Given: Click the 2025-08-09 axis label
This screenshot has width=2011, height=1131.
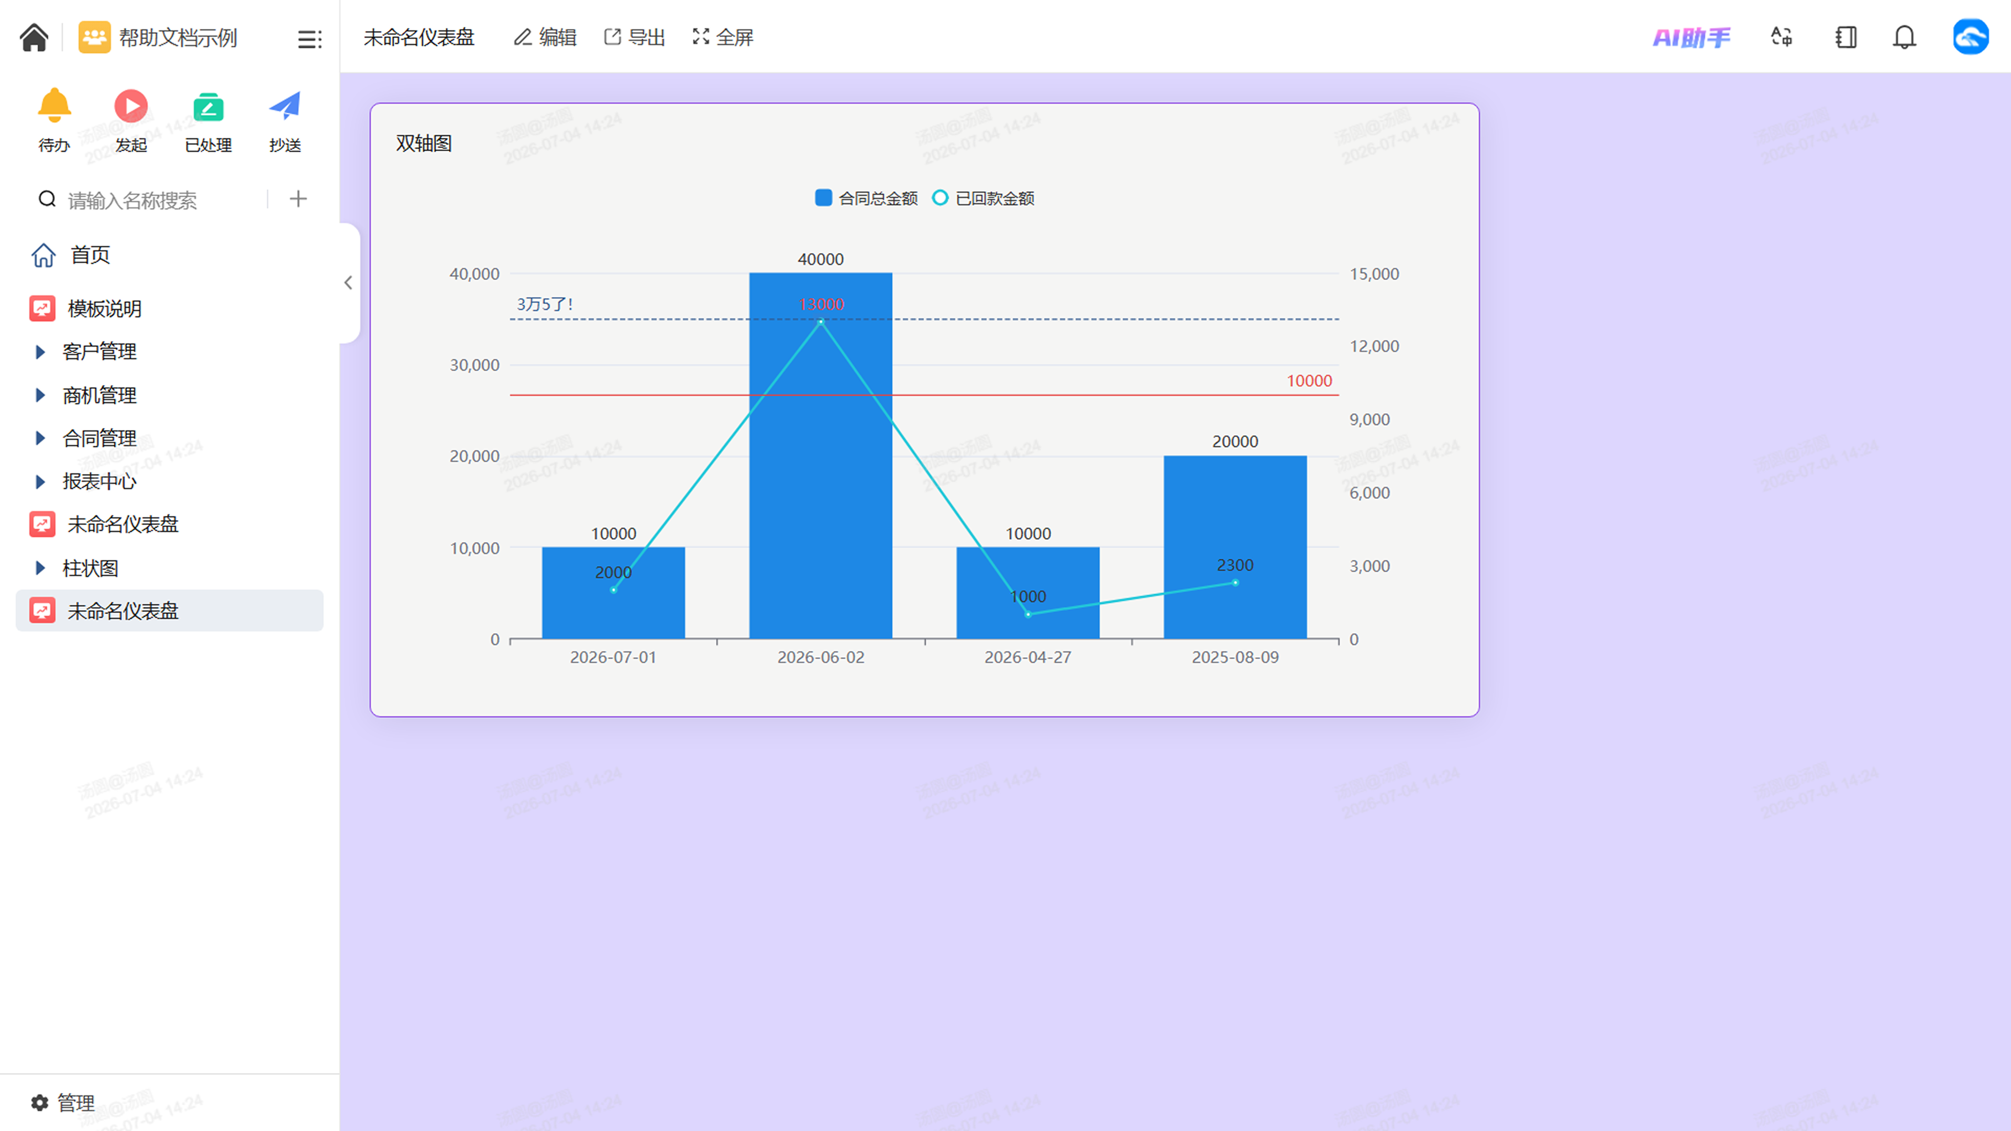Looking at the screenshot, I should (x=1235, y=657).
